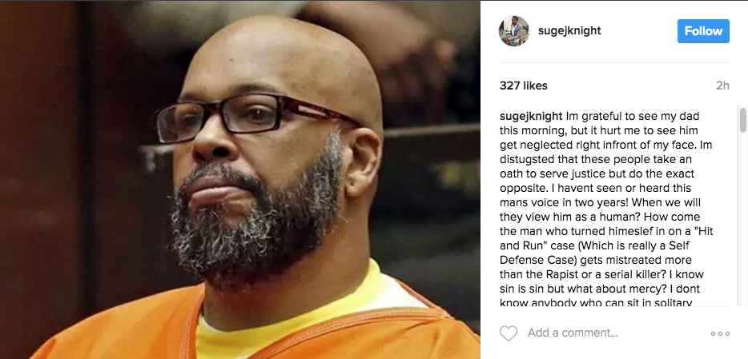View who liked via 327 likes

(x=523, y=86)
